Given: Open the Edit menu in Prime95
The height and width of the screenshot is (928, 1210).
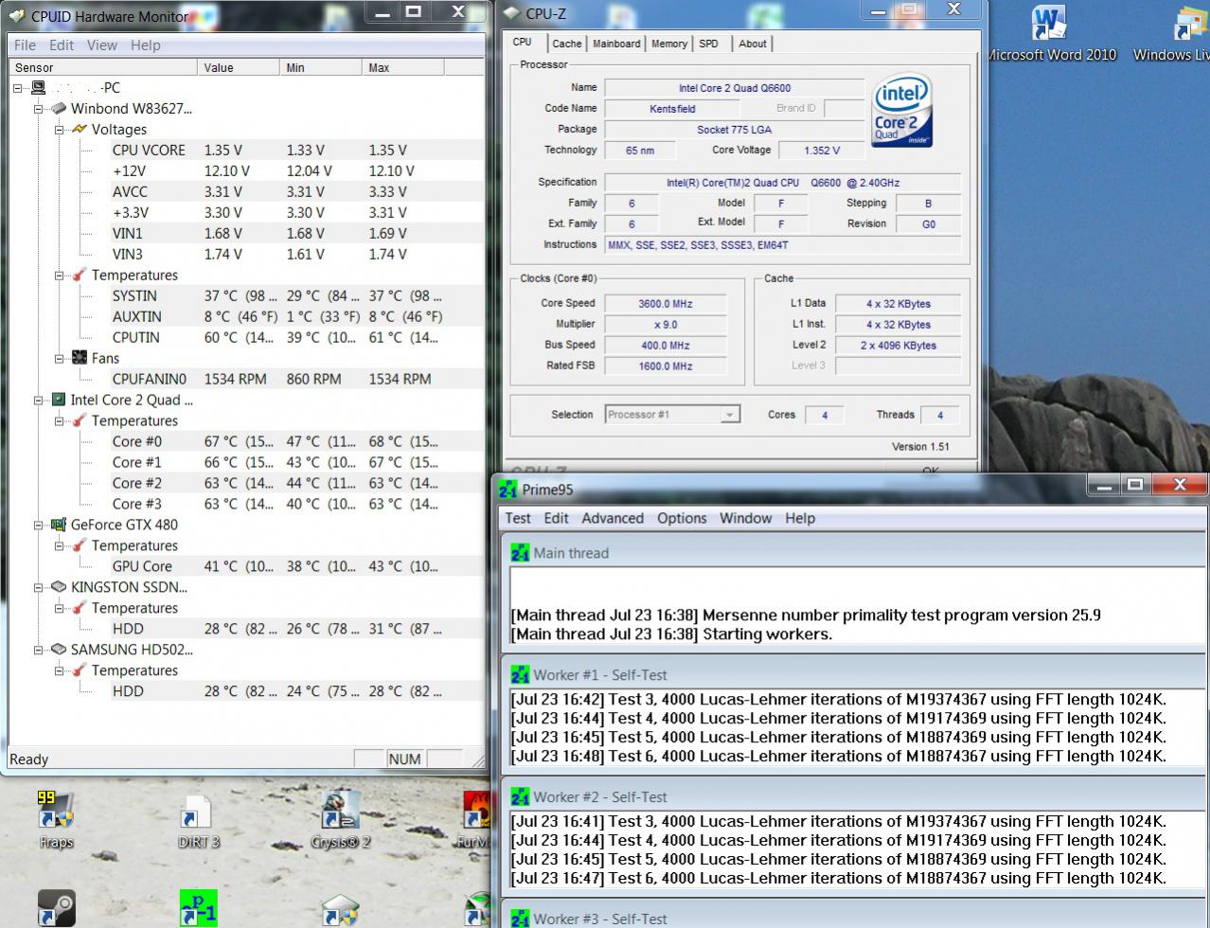Looking at the screenshot, I should pos(556,518).
